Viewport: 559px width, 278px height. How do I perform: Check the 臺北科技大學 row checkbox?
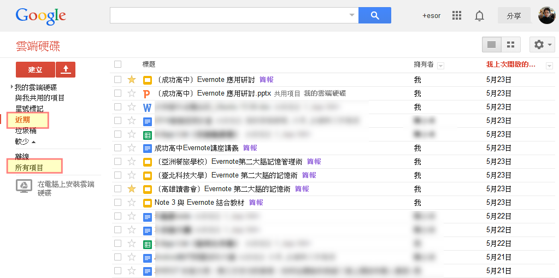coord(117,175)
